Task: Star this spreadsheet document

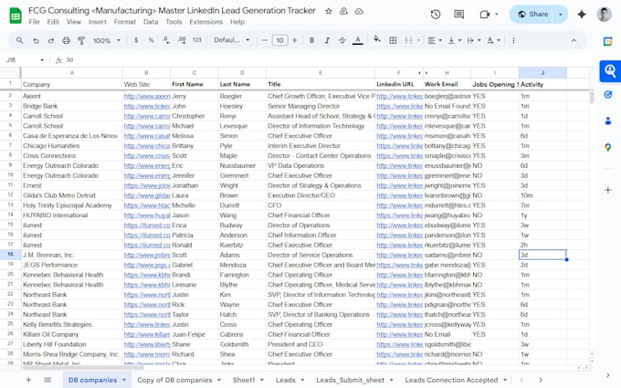Action: coord(329,11)
